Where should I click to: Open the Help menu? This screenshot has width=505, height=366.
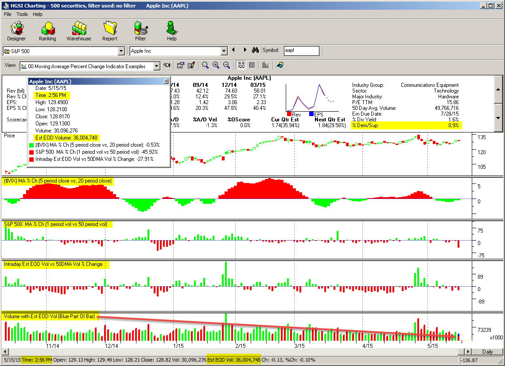pos(37,14)
